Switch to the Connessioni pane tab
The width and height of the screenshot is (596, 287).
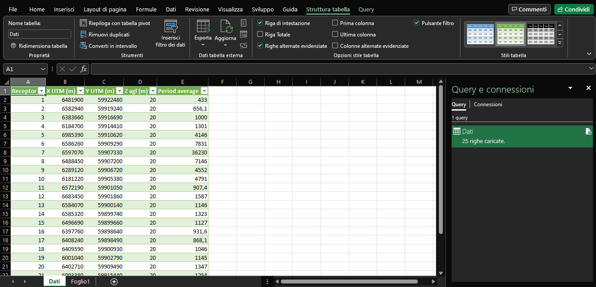point(488,104)
